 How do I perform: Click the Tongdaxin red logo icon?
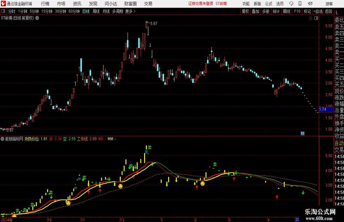tap(3, 4)
